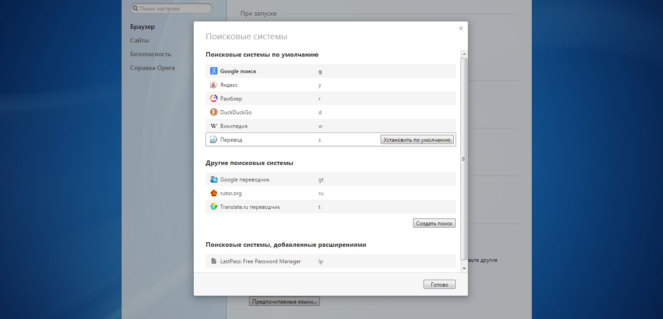Viewport: 663px width, 319px height.
Task: Click keyword 'g' of Google поиск
Action: (x=320, y=71)
